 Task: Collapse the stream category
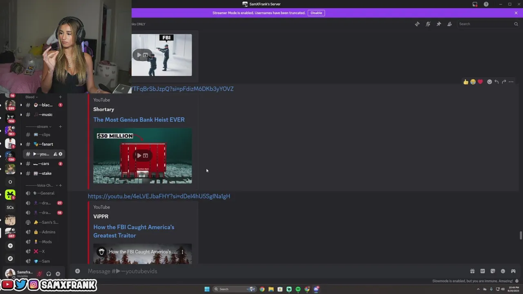coord(38,127)
